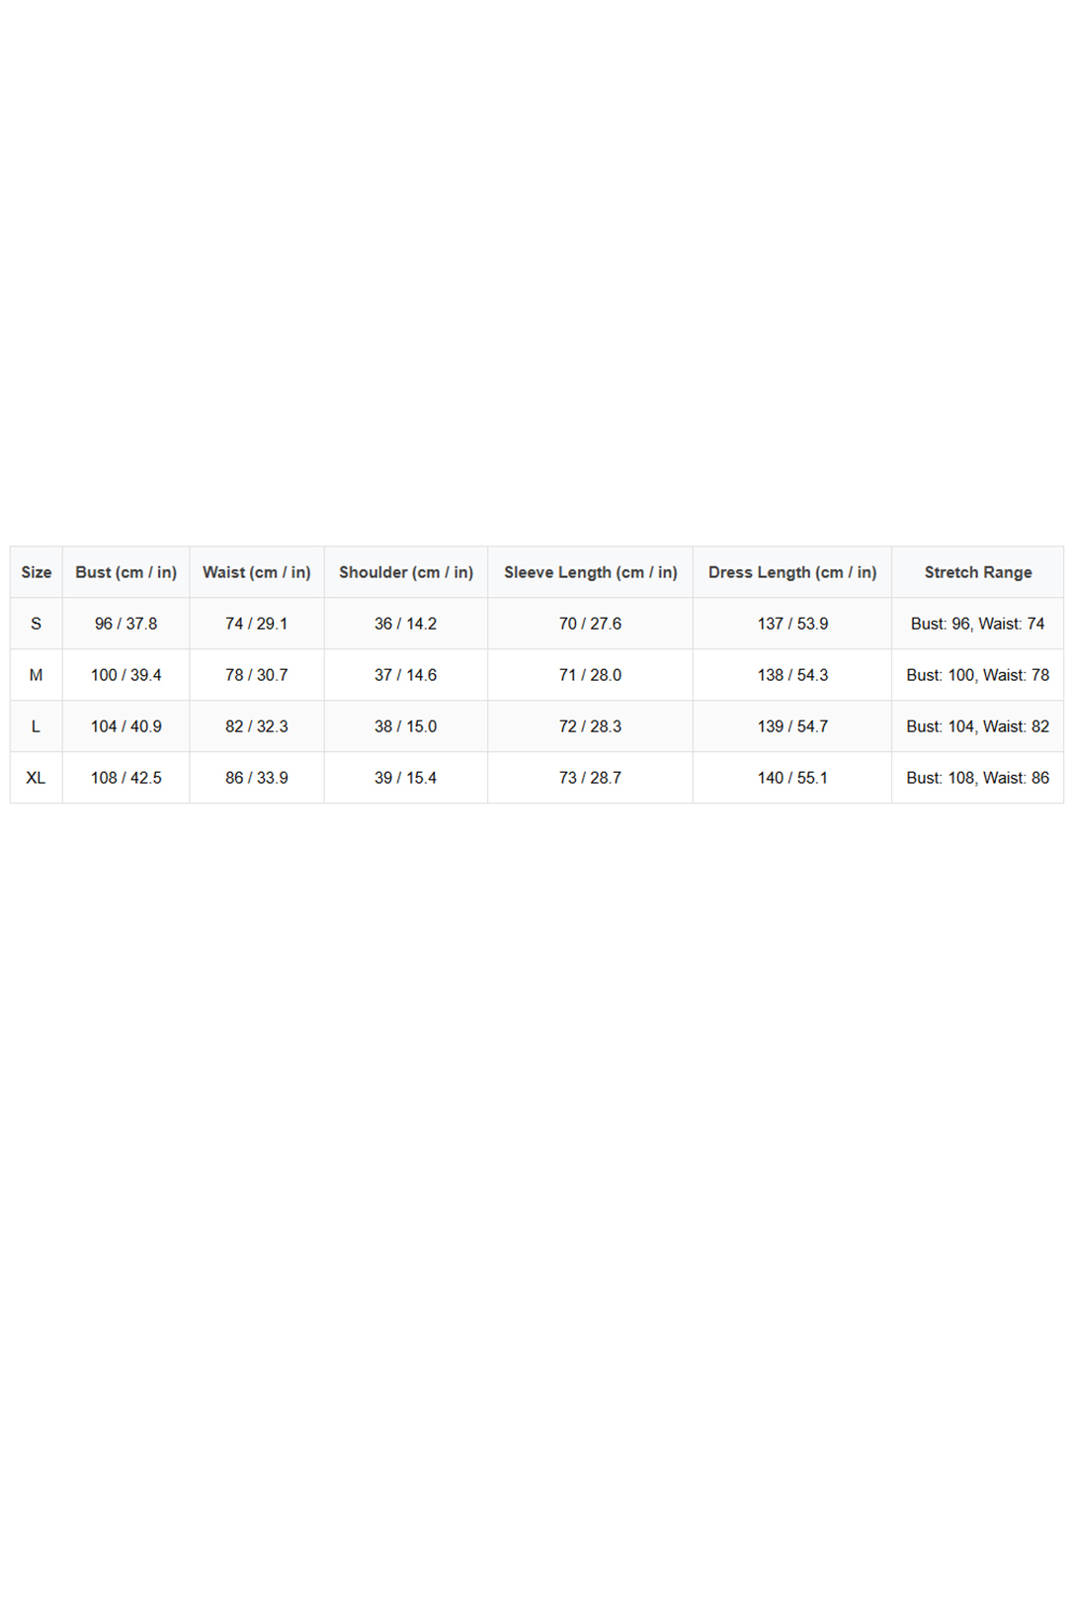
Task: Click the Size column header
Action: point(37,572)
